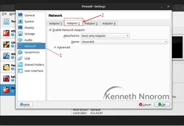Toggle Enable Network Adapter checkbox
The height and width of the screenshot is (126, 184).
tap(50, 30)
